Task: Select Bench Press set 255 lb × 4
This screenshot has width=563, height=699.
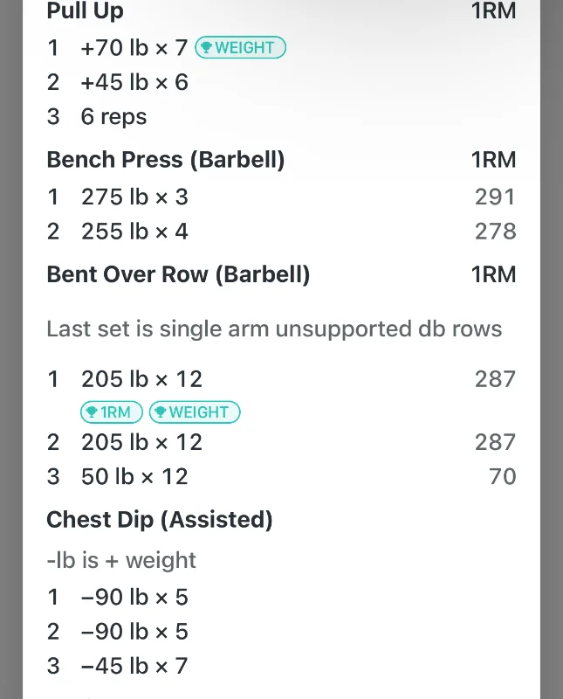Action: [281, 231]
